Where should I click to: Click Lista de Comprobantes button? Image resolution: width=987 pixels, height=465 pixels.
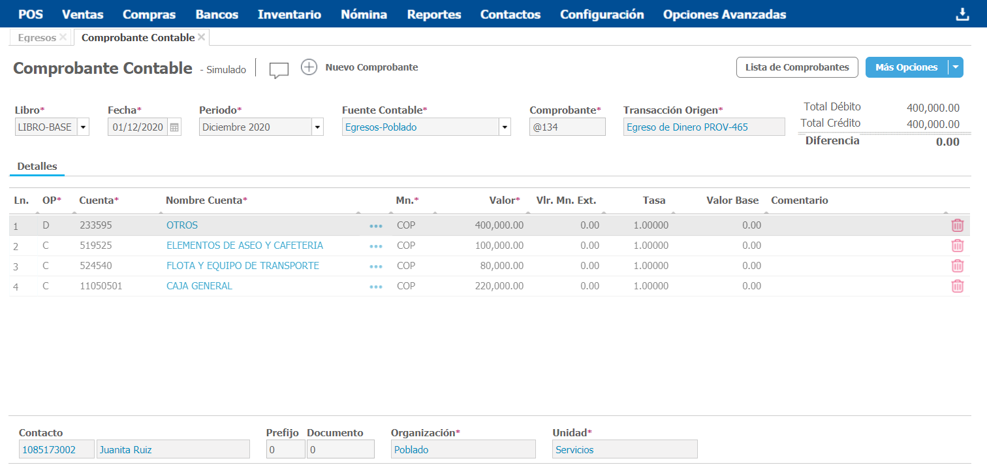(797, 67)
